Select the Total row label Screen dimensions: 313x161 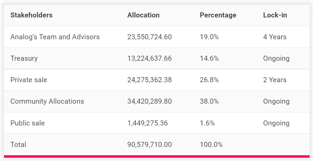[18, 145]
